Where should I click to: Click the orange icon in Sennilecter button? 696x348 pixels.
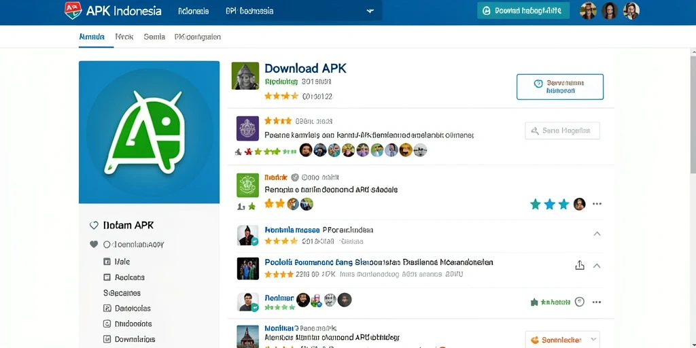[534, 340]
